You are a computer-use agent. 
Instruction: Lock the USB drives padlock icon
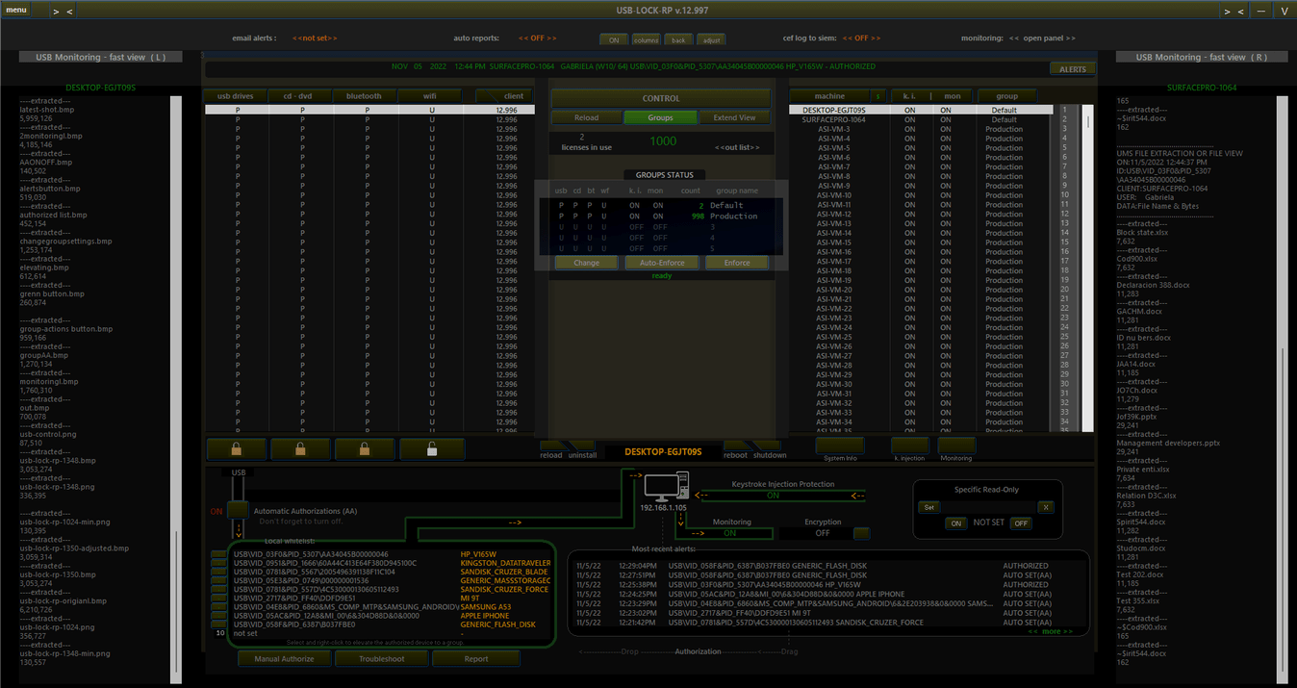pyautogui.click(x=236, y=448)
